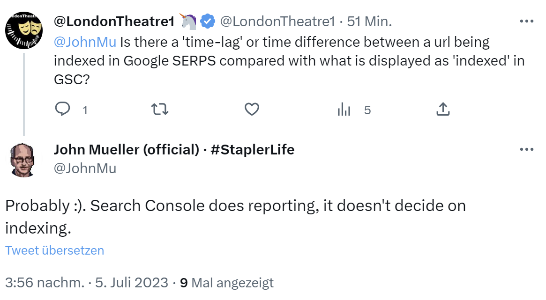Share the LondonTheatre1 tweet
The width and height of the screenshot is (546, 300).
tap(442, 109)
